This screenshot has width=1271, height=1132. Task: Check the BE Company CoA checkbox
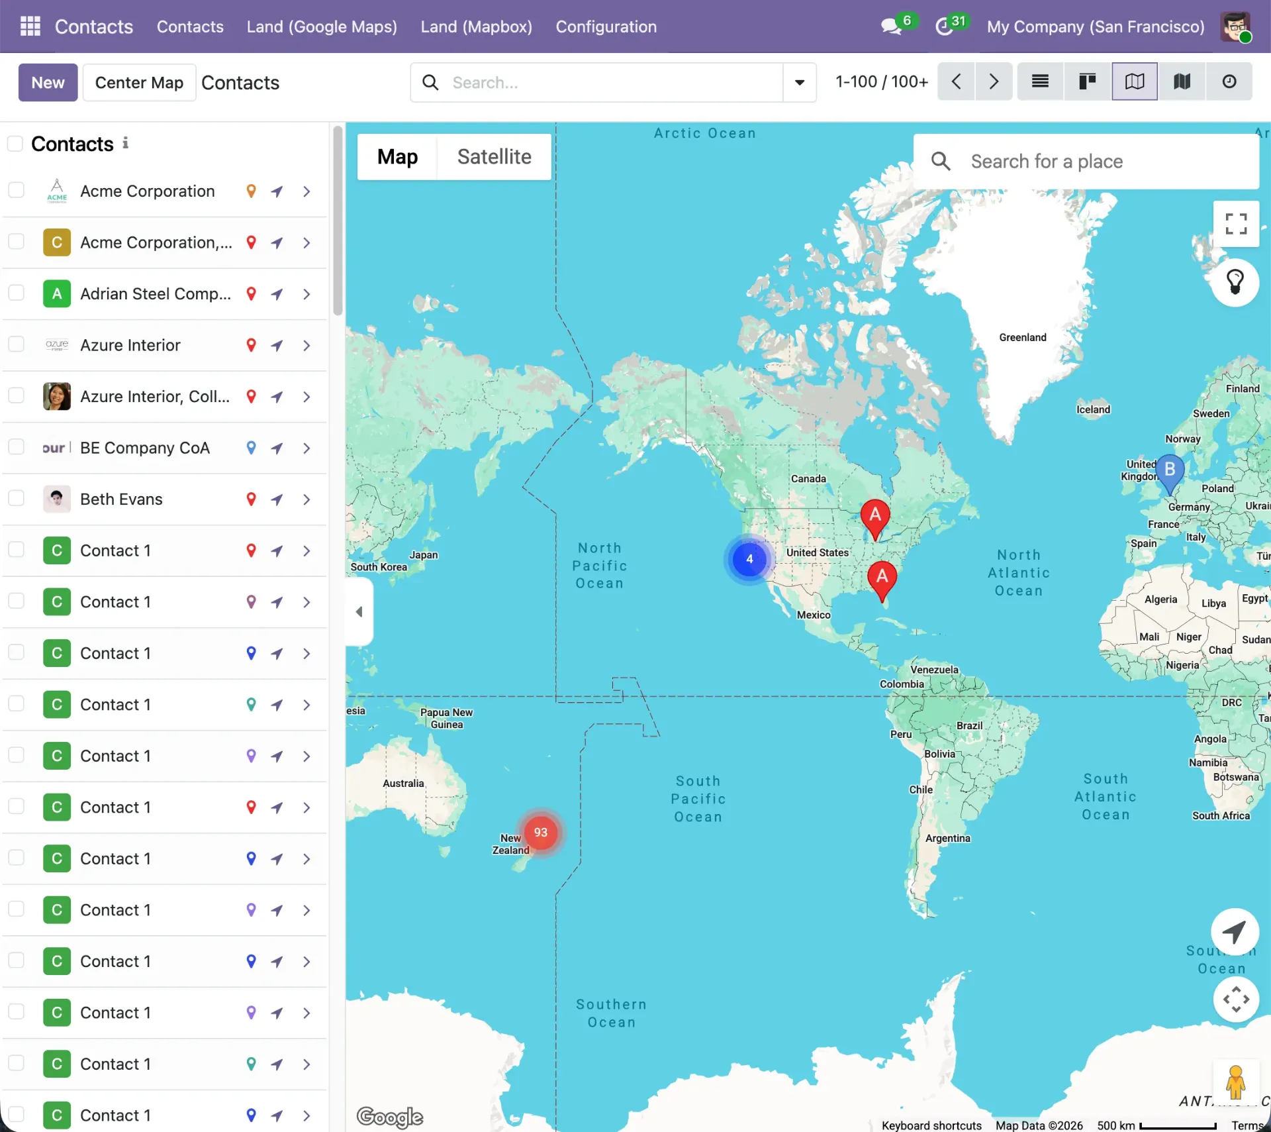click(16, 447)
